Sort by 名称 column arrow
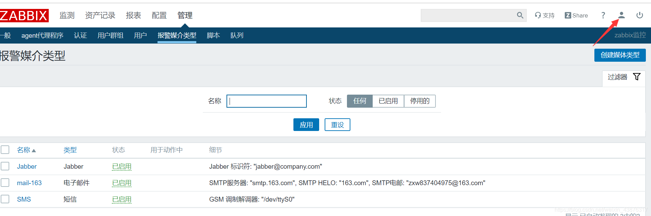Viewport: 651px width, 216px height. [x=34, y=151]
